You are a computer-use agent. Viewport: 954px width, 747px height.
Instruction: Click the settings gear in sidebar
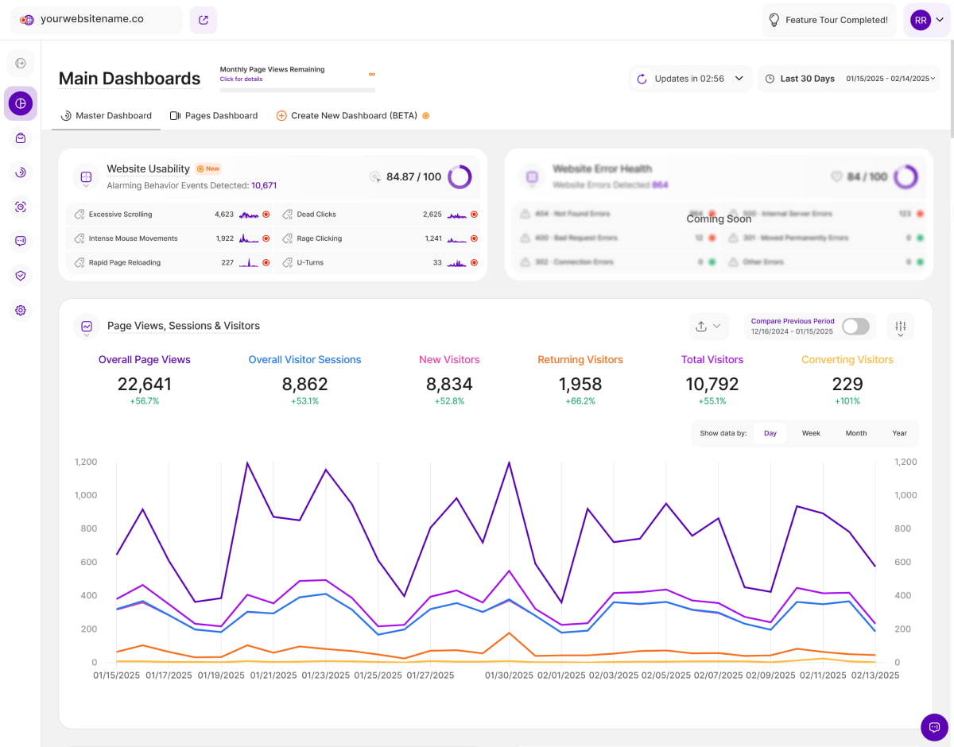[21, 310]
